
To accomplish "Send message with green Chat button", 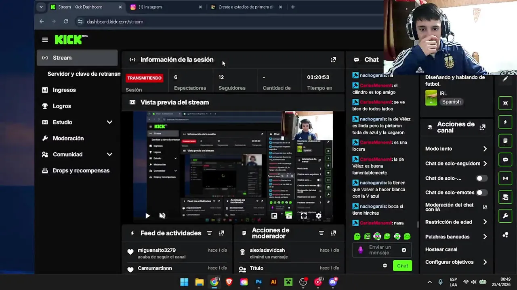I will point(402,266).
